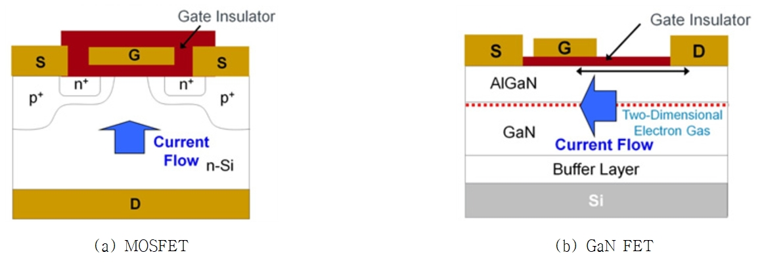Click the GaN FET source electrode S

(x=494, y=51)
